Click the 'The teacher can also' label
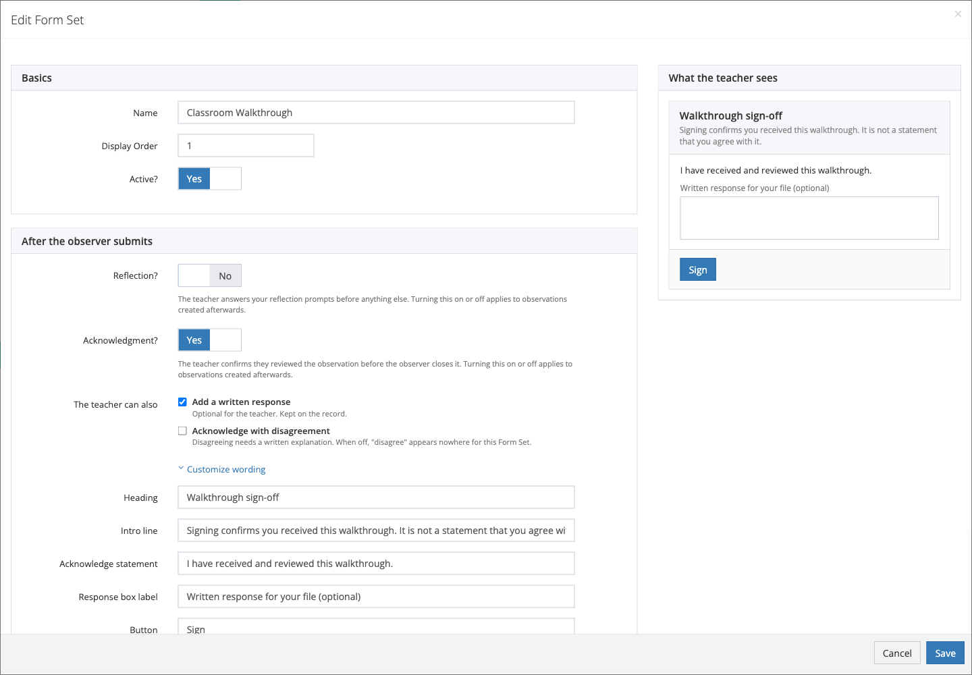 pyautogui.click(x=115, y=405)
